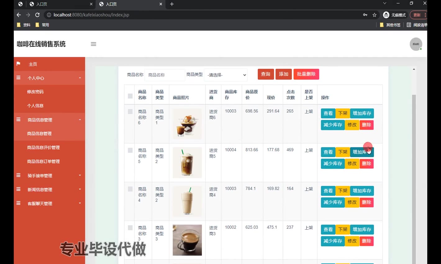Image resolution: width=441 pixels, height=264 pixels.
Task: Go to 修改密码 in the sidebar
Action: 35,92
